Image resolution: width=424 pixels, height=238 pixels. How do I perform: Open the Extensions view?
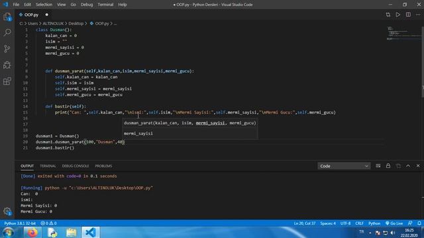tap(7, 81)
